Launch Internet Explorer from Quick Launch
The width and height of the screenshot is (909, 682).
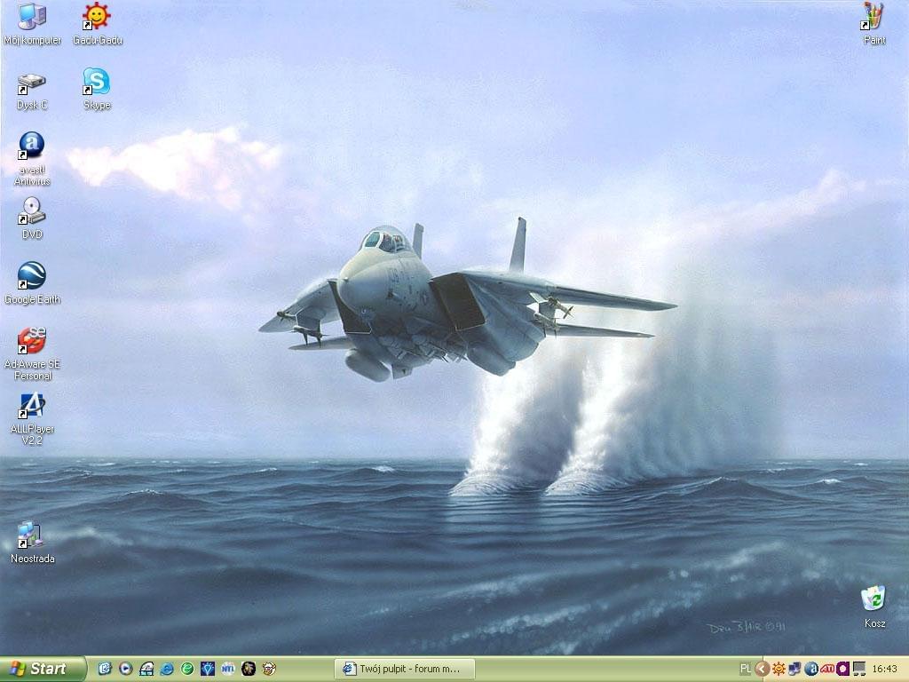pos(166,670)
